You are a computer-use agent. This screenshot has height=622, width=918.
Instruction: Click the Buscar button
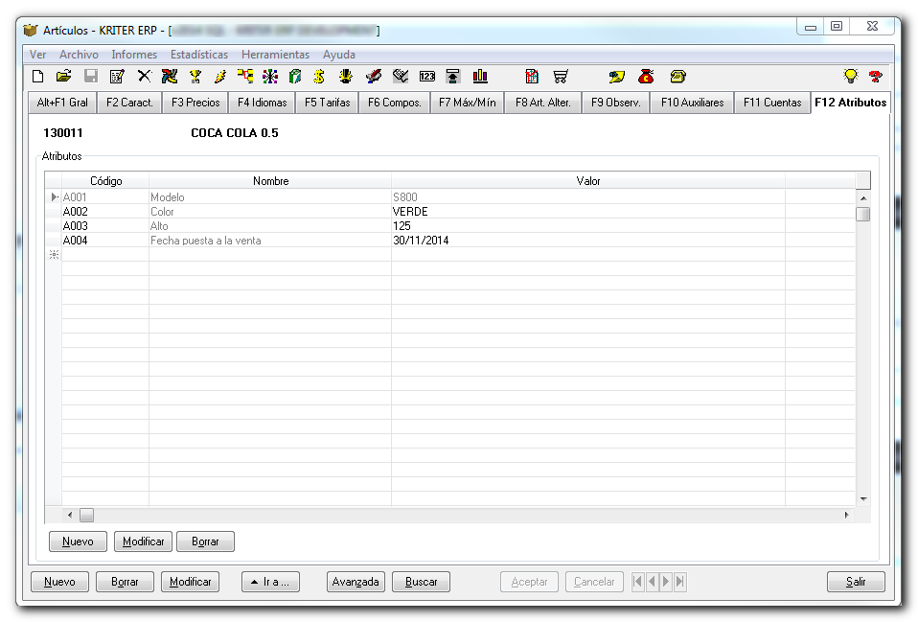click(421, 582)
